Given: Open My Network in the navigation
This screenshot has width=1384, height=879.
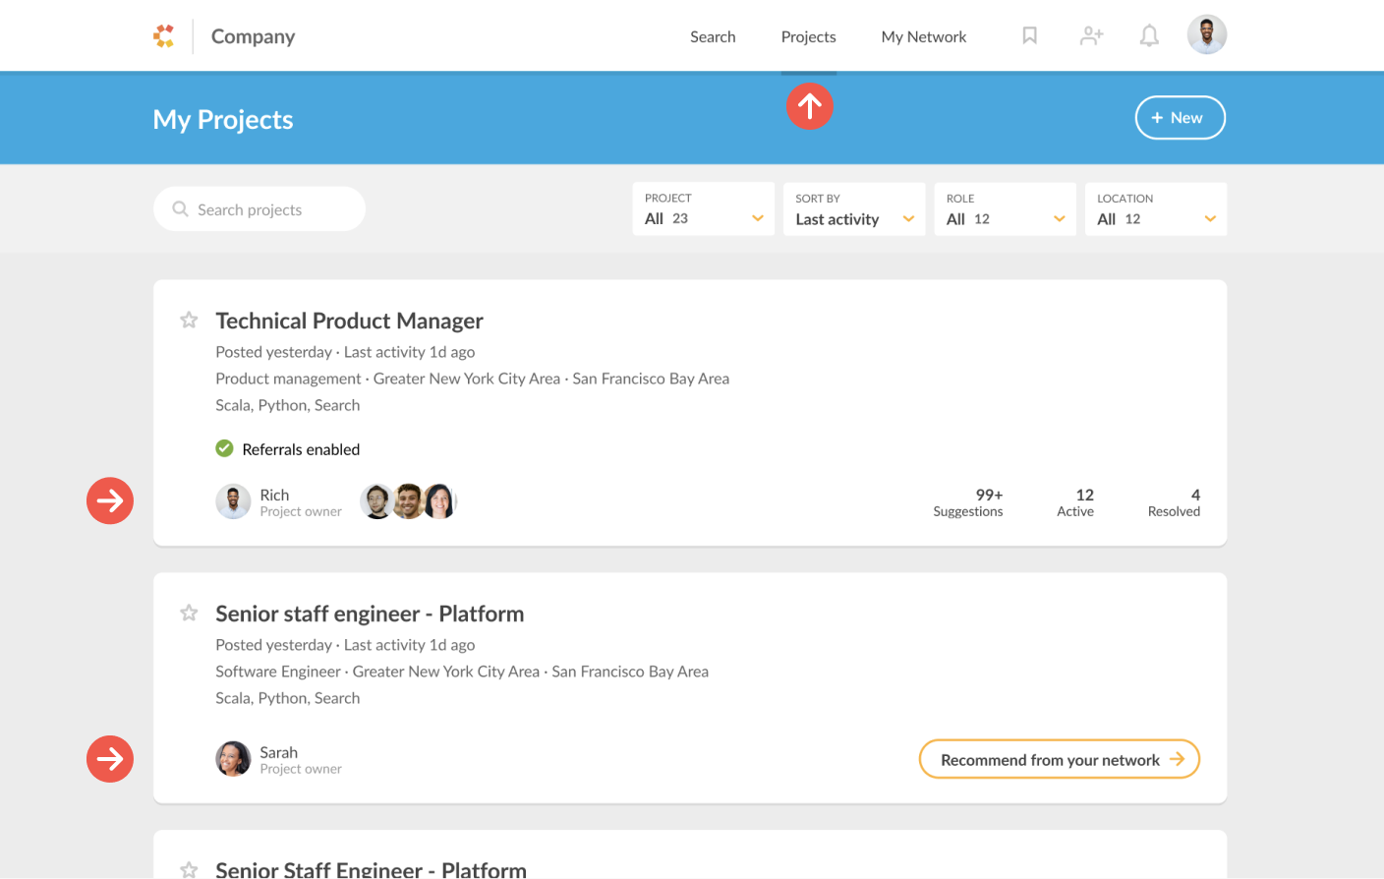Looking at the screenshot, I should [924, 36].
